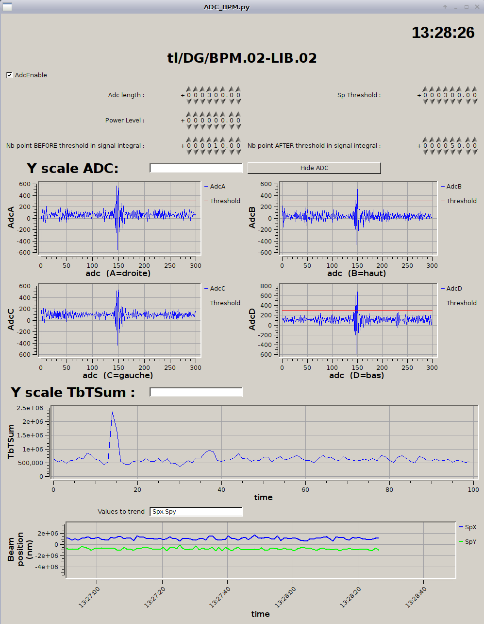Click the AdcA legend entry

217,187
